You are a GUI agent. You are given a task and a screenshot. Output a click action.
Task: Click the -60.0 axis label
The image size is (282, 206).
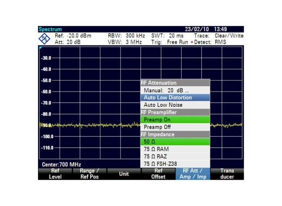coord(46,92)
